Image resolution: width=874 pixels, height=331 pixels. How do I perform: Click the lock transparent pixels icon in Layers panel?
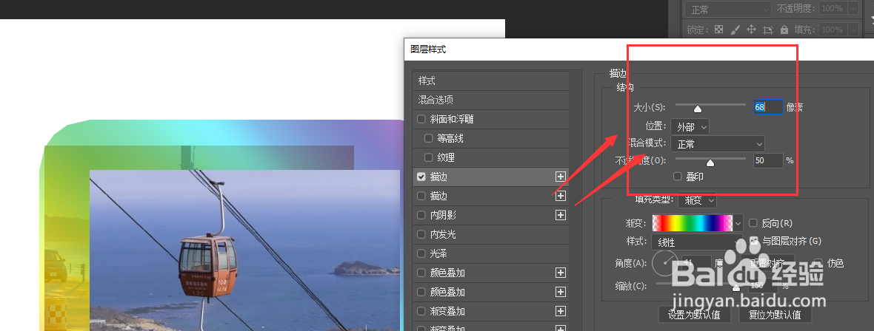[719, 30]
